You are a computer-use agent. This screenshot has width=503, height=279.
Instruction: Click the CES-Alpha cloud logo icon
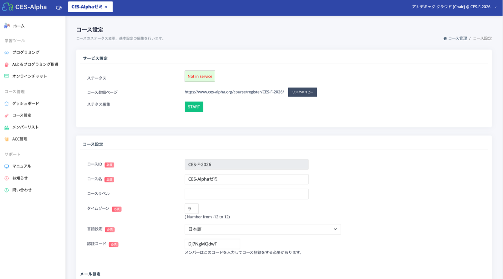[7, 7]
